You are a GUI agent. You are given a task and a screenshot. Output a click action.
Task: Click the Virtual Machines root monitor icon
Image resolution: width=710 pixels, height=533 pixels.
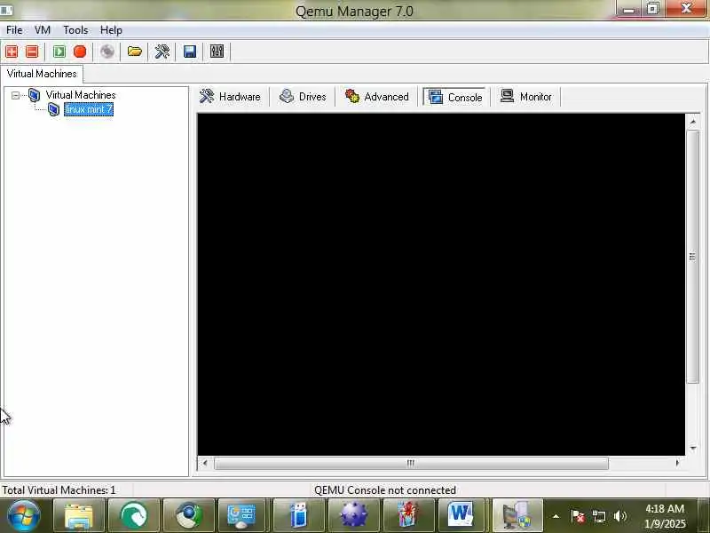tap(34, 95)
